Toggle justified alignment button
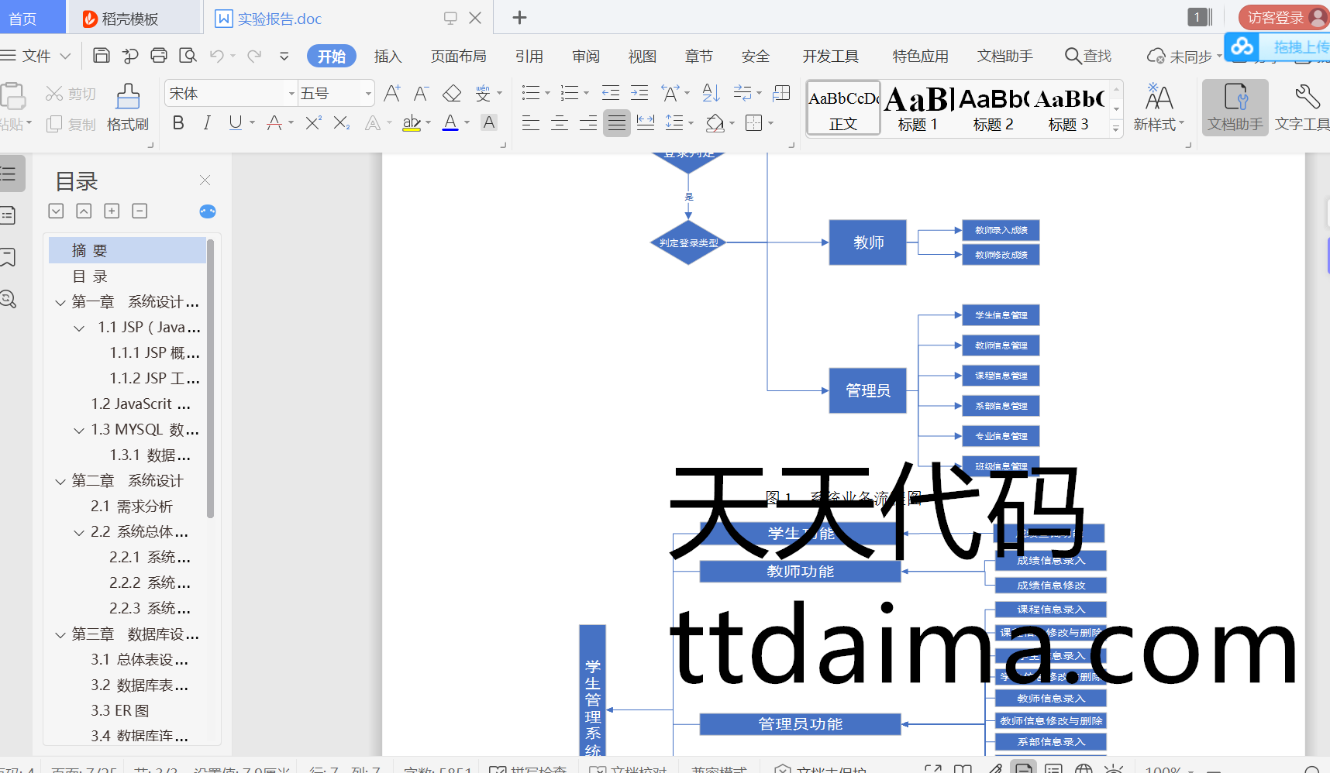 click(617, 123)
